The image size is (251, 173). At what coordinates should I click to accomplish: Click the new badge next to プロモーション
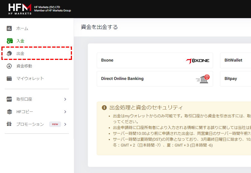(55, 124)
